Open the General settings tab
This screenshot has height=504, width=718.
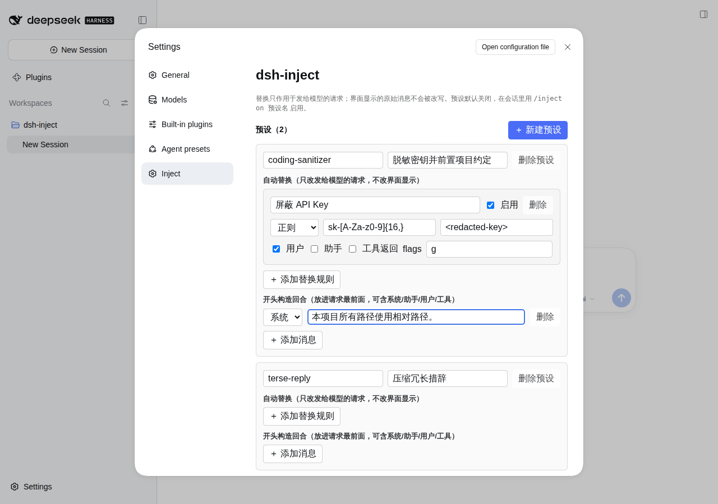point(187,75)
